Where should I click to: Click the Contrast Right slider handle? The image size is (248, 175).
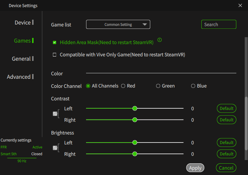pos(135,120)
